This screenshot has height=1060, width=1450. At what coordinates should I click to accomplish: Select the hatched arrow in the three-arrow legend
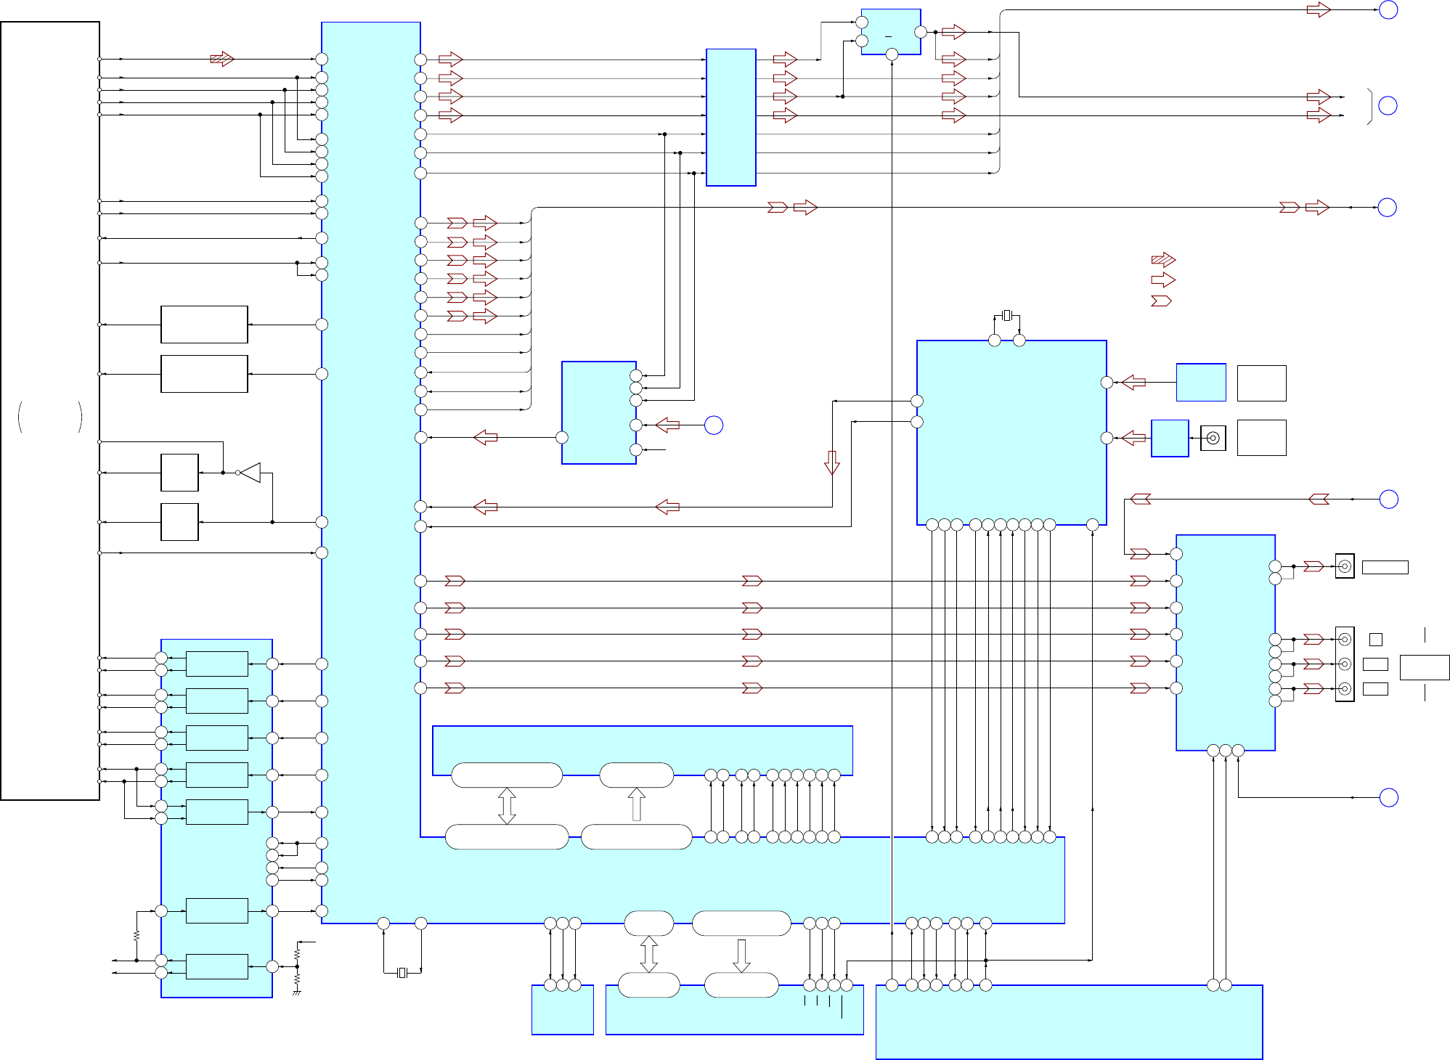(1163, 259)
